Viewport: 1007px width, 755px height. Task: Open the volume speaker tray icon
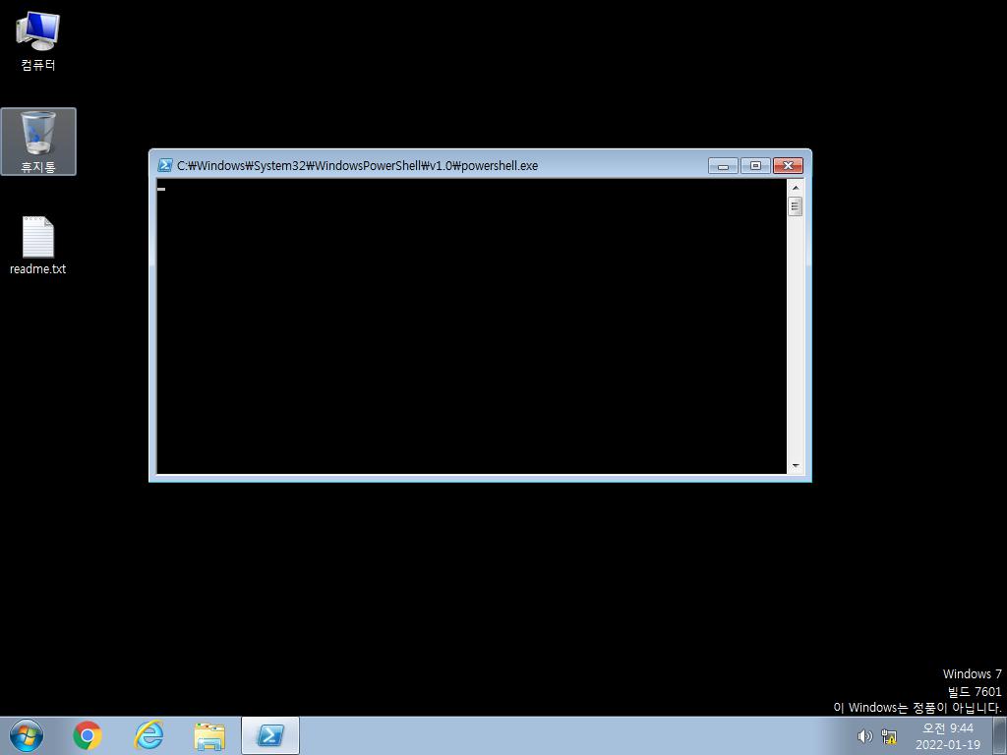[x=865, y=736]
